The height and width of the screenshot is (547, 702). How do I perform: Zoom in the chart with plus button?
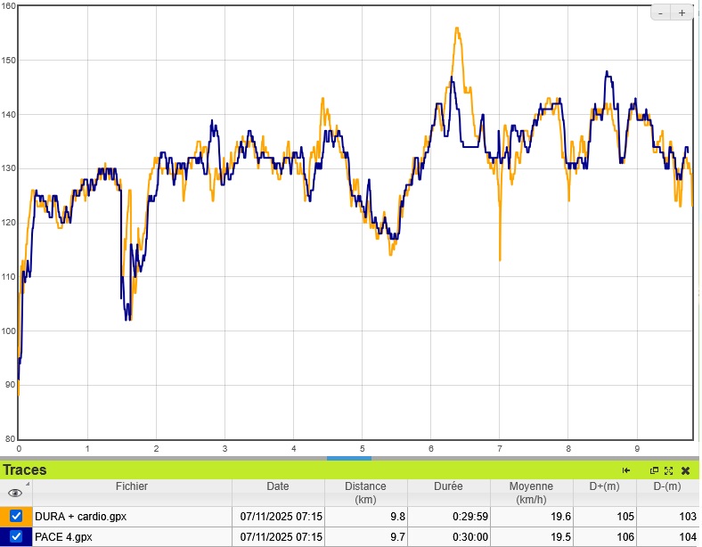click(682, 12)
